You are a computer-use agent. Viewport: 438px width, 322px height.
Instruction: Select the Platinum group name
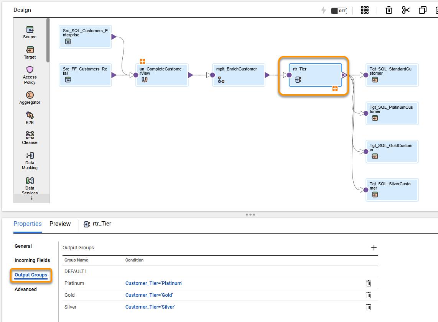click(x=74, y=283)
